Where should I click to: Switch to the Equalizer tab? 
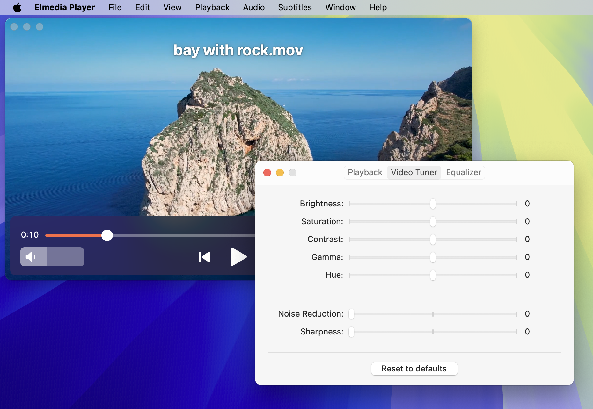(463, 172)
